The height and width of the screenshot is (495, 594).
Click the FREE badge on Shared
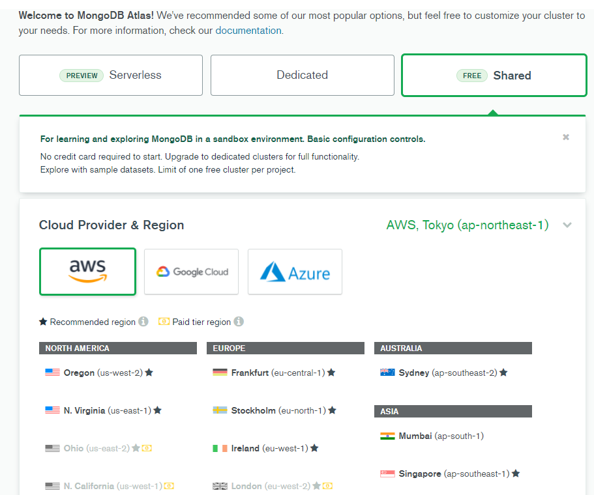pyautogui.click(x=472, y=76)
